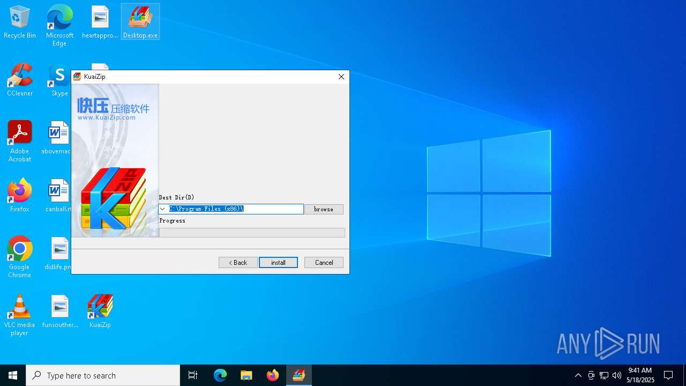Click the KuaiZip title bar icon
Viewport: 686px width, 386px height.
(x=77, y=77)
